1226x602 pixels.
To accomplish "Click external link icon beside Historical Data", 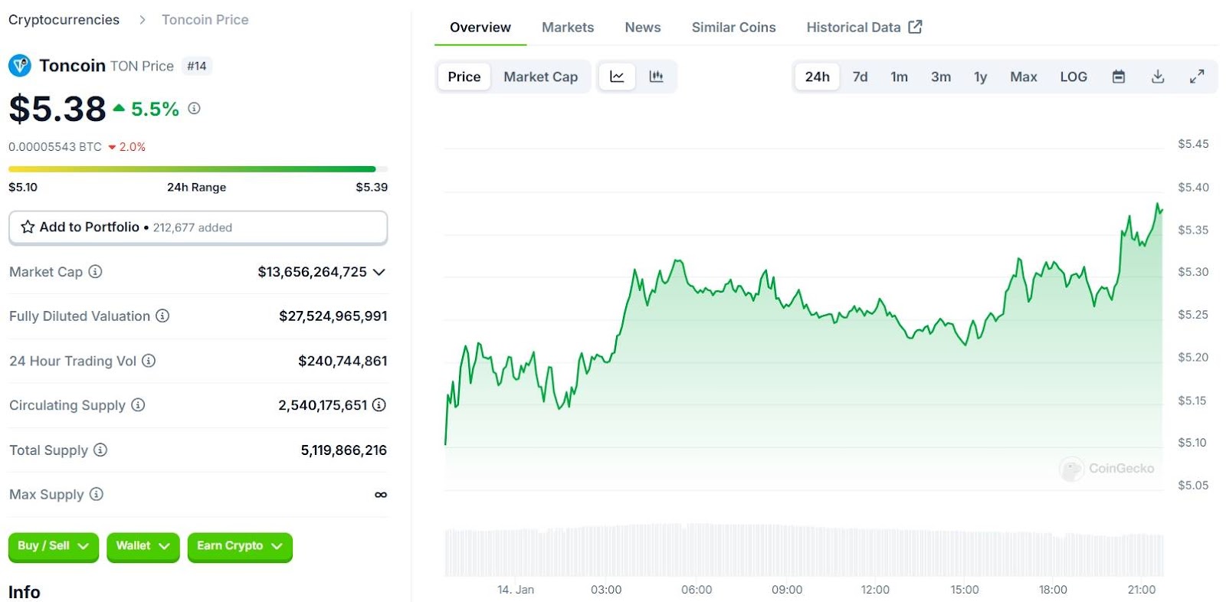I will [915, 27].
